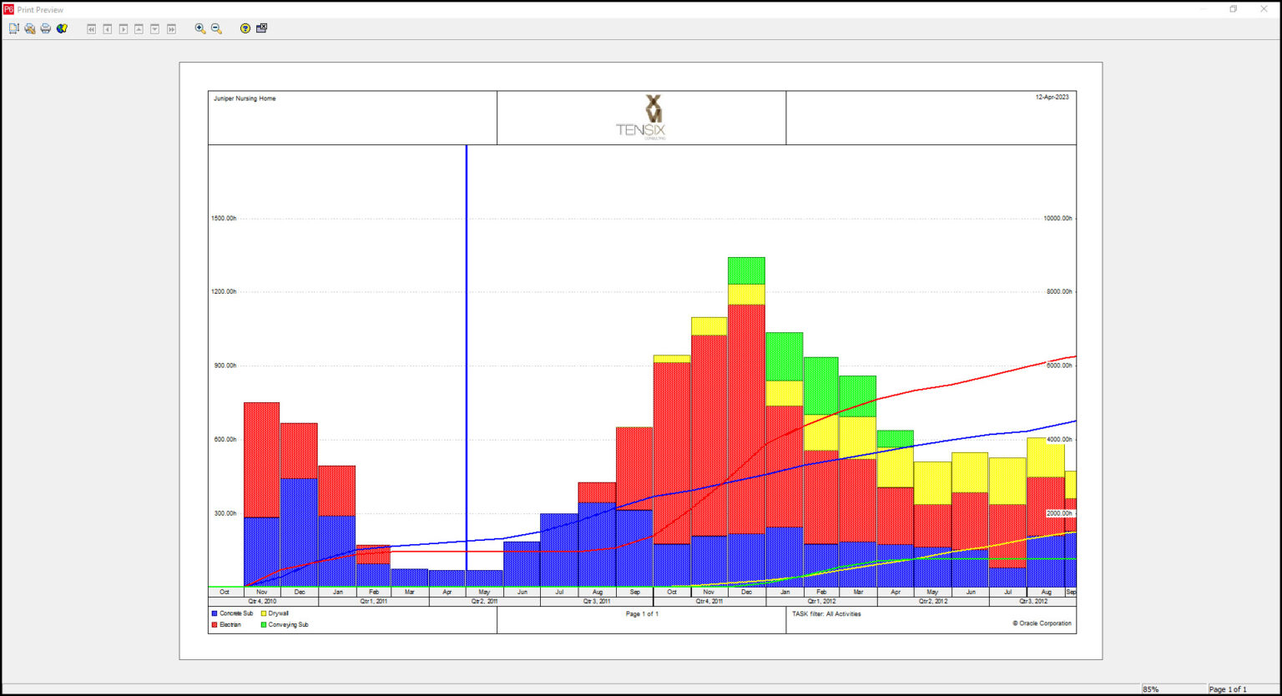The height and width of the screenshot is (696, 1282).
Task: Go to the next page
Action: click(122, 28)
